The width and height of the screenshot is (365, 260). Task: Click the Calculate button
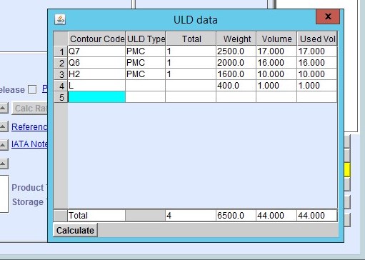click(75, 230)
